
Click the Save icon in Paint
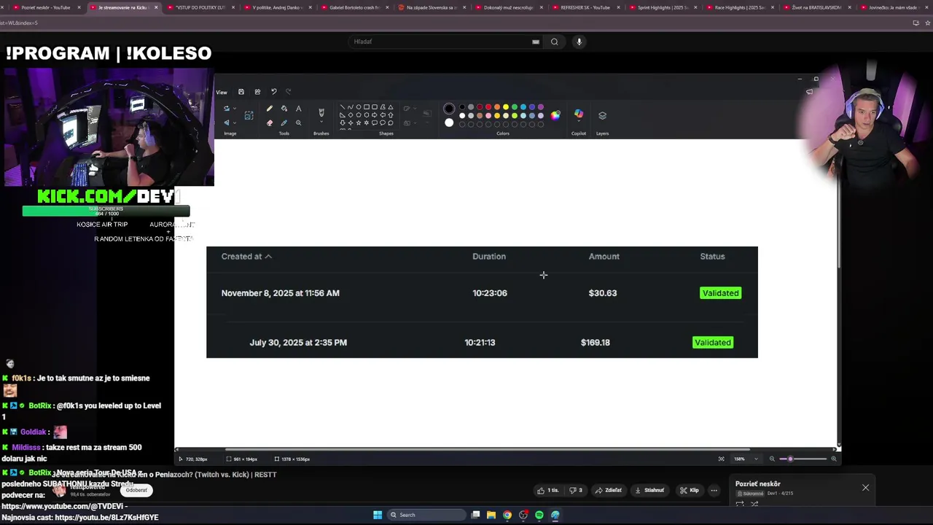coord(241,92)
